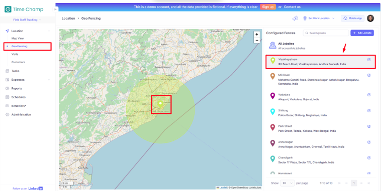The height and width of the screenshot is (191, 382).
Task: Click the Shillong cyan pin icon
Action: pyautogui.click(x=273, y=112)
